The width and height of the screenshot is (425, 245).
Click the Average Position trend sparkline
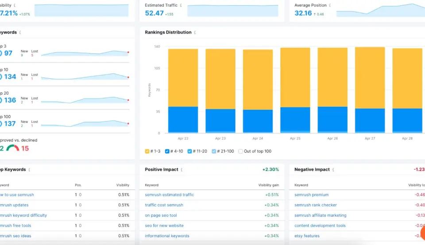(x=381, y=10)
